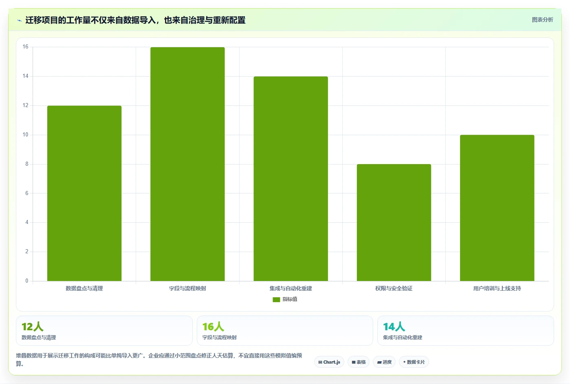
Task: Select the 数据卡片 tag pill
Action: tap(414, 362)
